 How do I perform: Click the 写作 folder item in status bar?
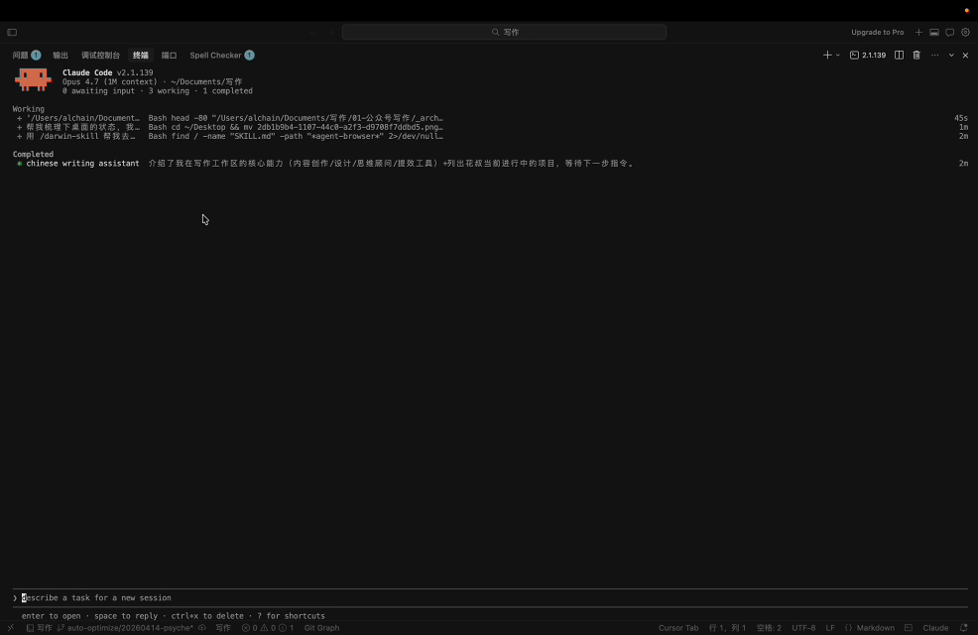coord(40,627)
